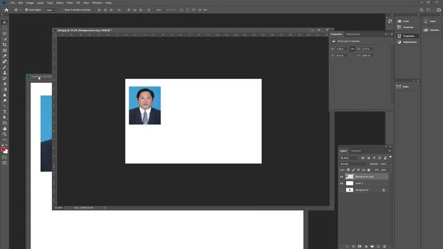
Task: Toggle the layer filtering switch in Layers panel
Action: (x=390, y=157)
